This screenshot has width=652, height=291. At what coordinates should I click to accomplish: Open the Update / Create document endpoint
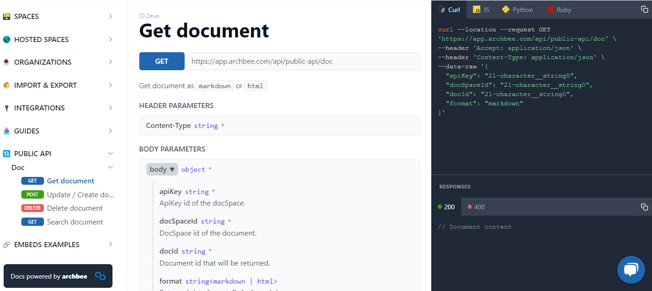(80, 194)
